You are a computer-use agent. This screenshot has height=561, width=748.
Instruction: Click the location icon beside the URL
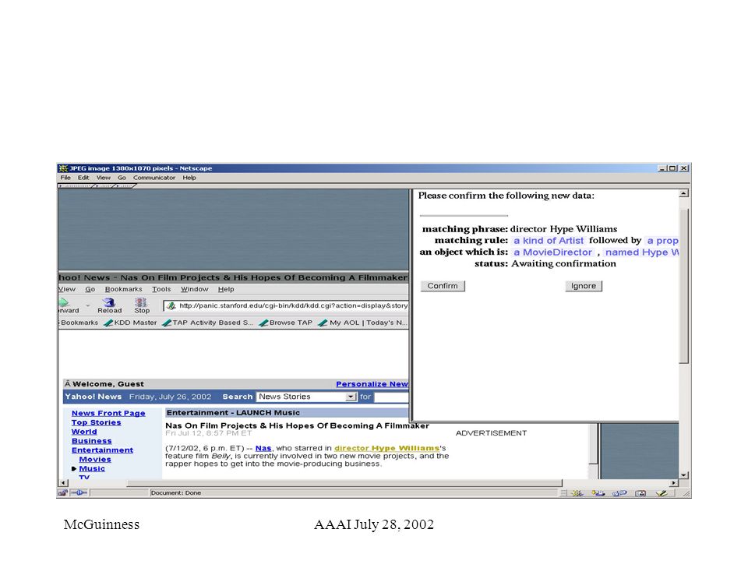coord(171,305)
